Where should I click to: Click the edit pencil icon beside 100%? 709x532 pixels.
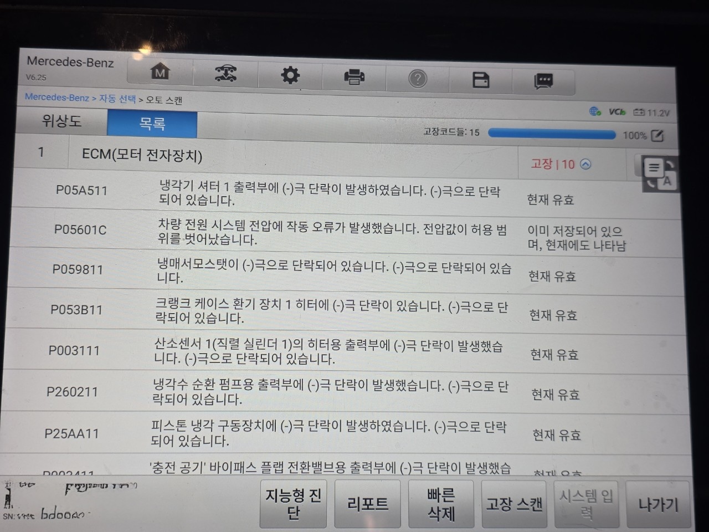pos(657,135)
